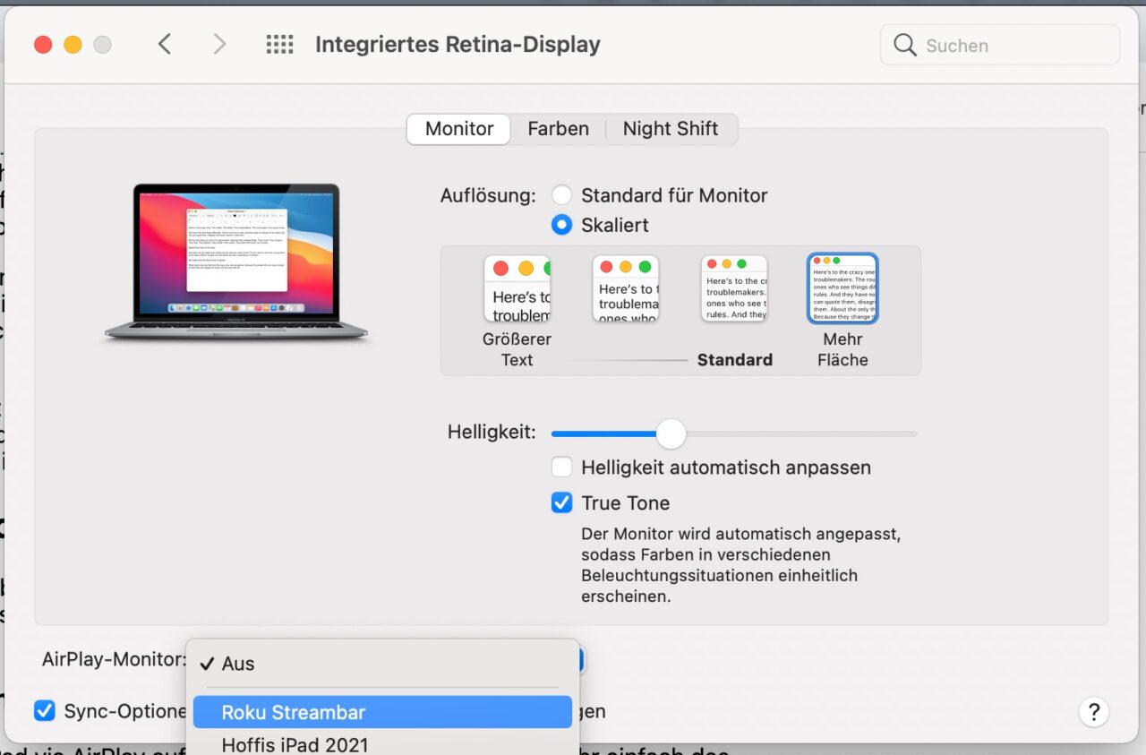This screenshot has height=755, width=1146.
Task: Click the help question mark button
Action: 1093,712
